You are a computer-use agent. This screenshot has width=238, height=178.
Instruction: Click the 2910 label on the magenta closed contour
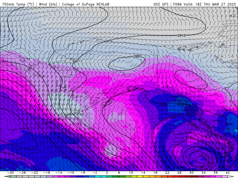pyautogui.click(x=202, y=89)
